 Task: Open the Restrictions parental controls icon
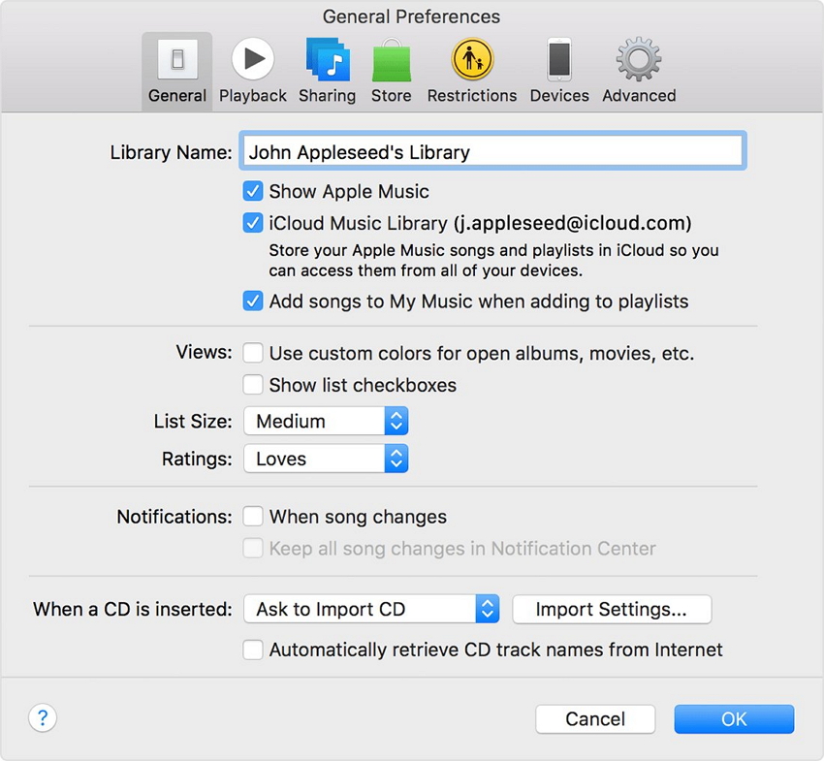pyautogui.click(x=472, y=60)
